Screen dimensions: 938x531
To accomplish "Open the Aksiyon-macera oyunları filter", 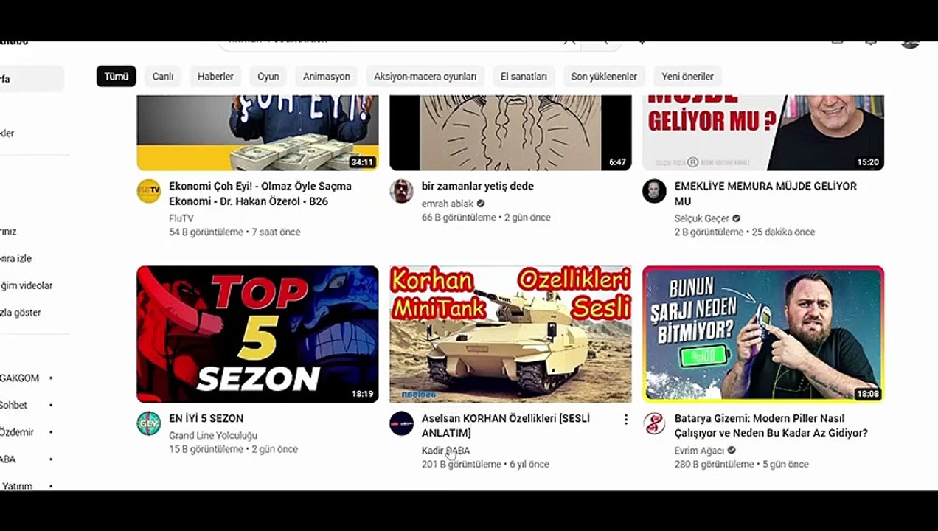I will click(x=425, y=76).
